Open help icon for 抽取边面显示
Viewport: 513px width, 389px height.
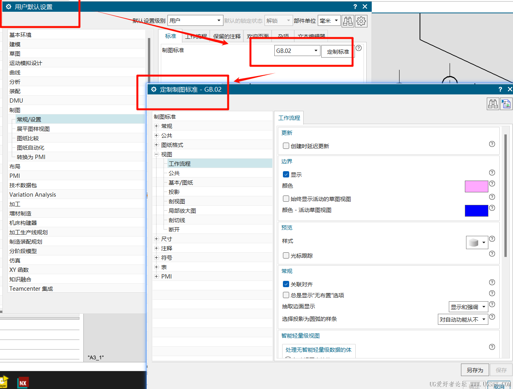[492, 304]
